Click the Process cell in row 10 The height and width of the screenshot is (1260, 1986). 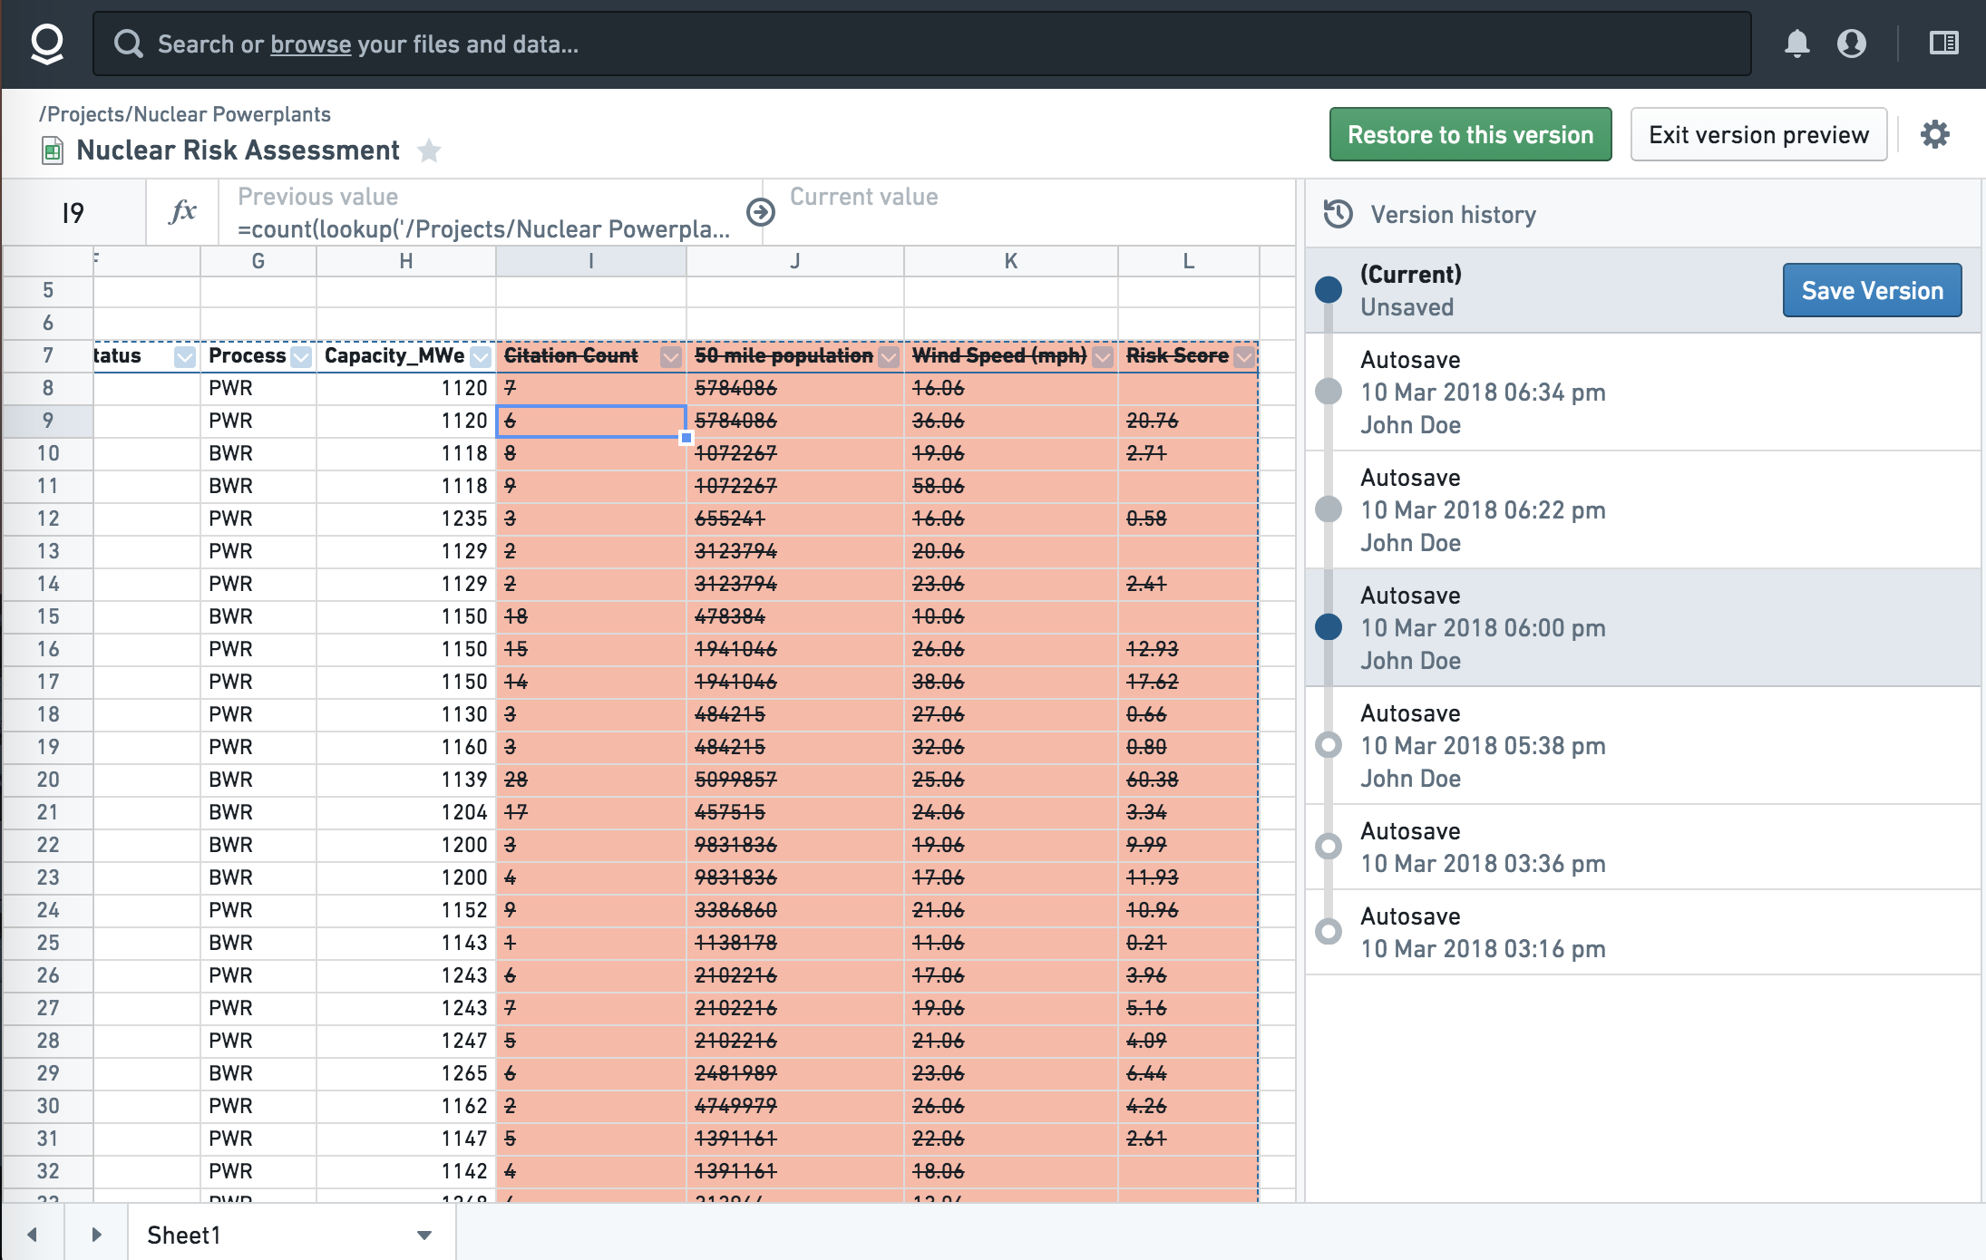[258, 453]
